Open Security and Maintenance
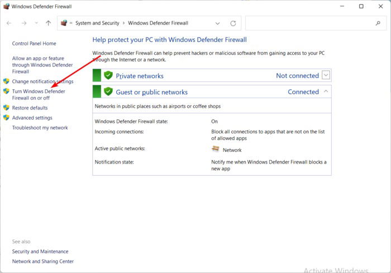The height and width of the screenshot is (273, 391). point(40,252)
